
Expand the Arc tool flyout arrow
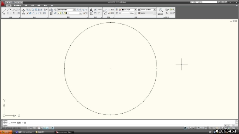coord(10,10)
